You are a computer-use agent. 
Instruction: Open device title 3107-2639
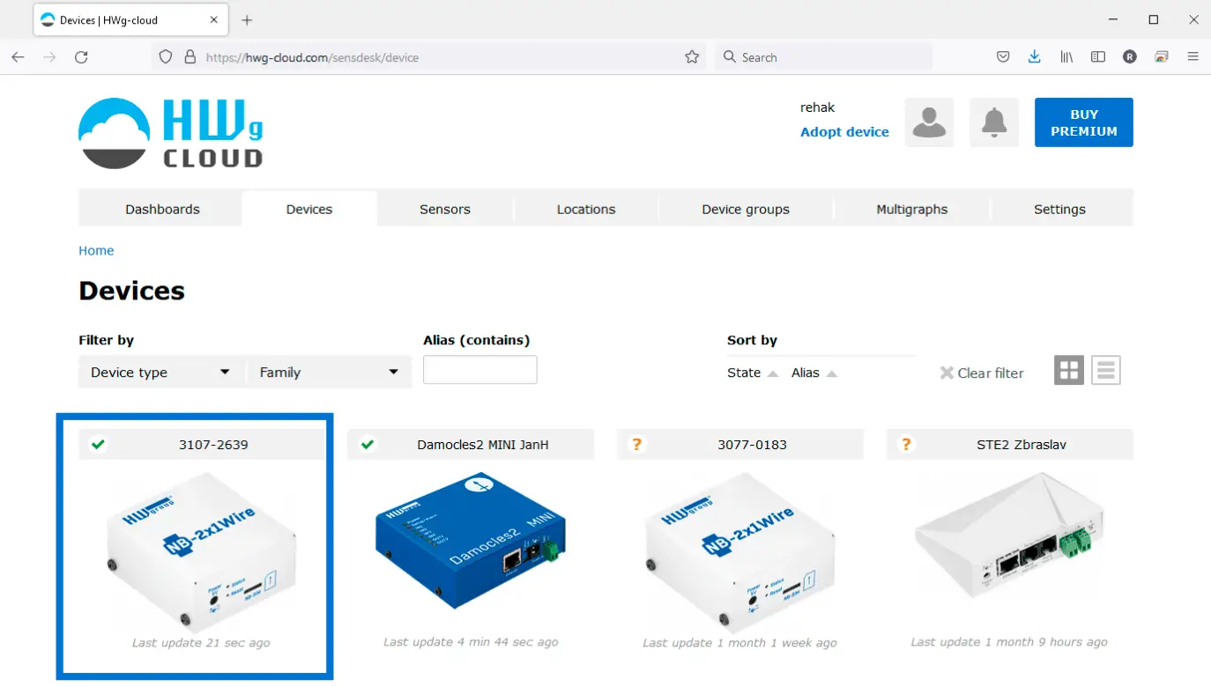[x=213, y=445]
